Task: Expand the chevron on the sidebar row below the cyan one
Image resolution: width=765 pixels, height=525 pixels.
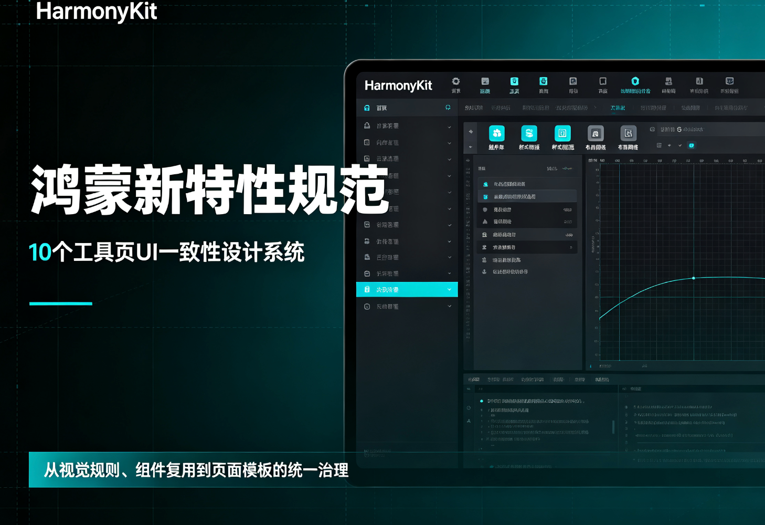Action: [449, 306]
